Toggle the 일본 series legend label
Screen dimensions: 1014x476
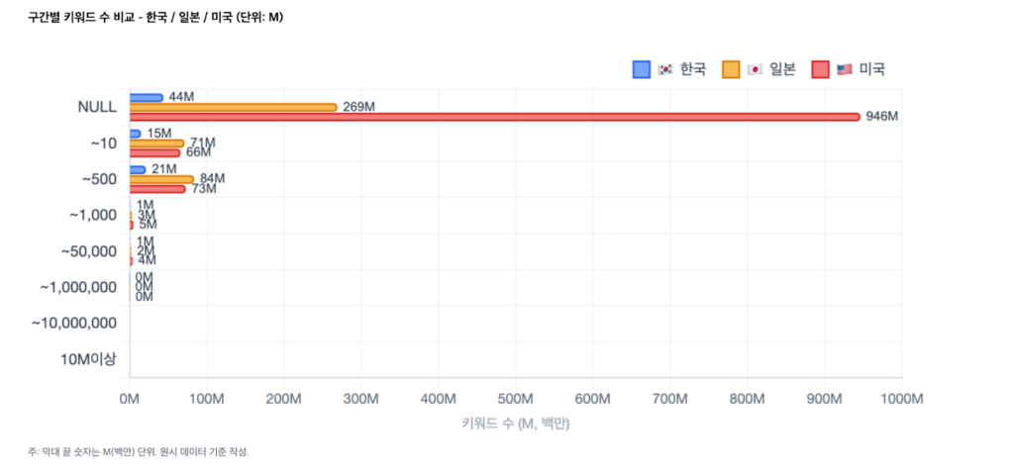[782, 69]
